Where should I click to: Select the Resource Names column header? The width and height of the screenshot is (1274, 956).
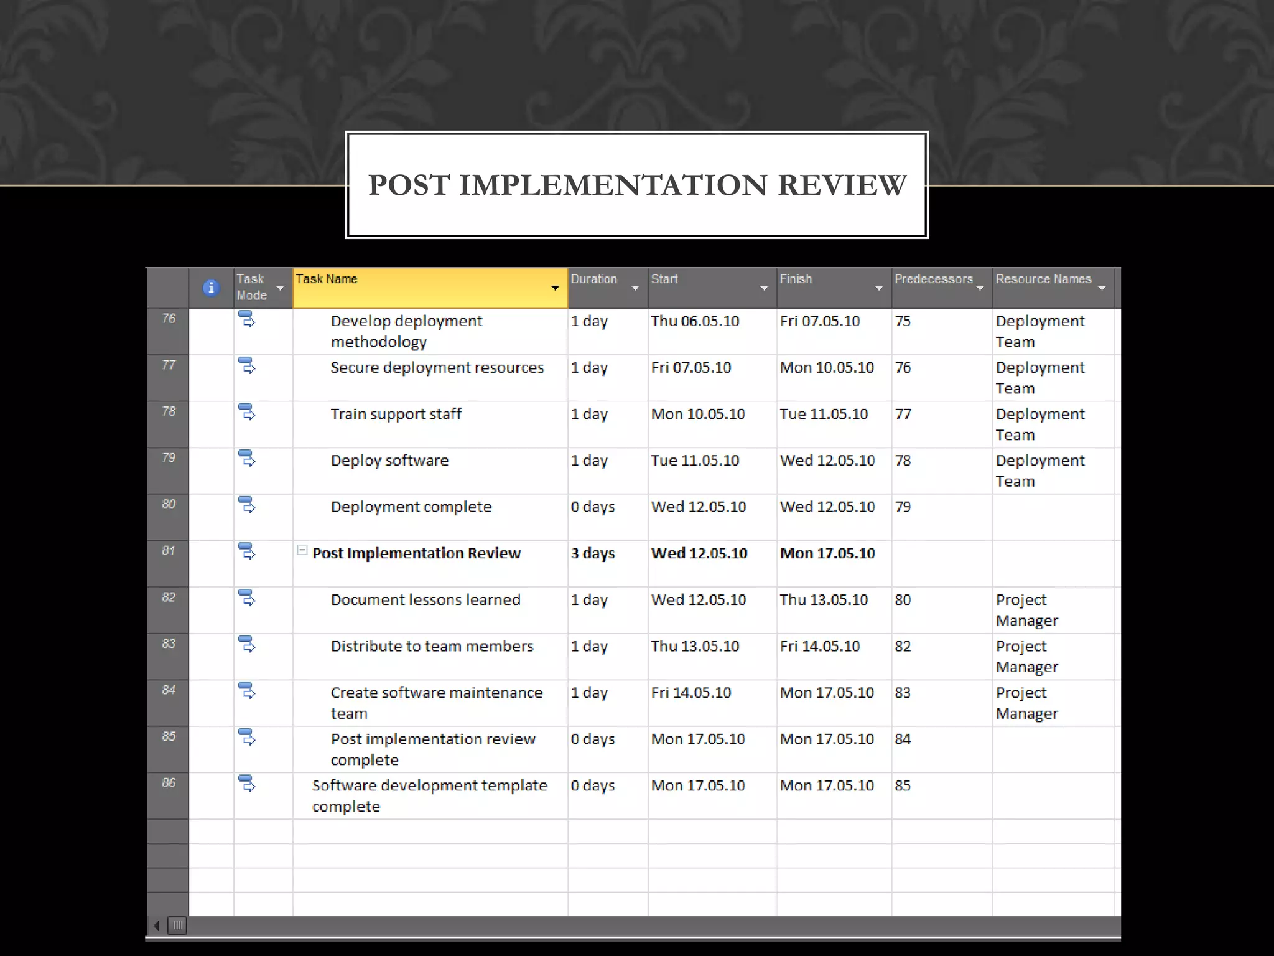pyautogui.click(x=1053, y=288)
